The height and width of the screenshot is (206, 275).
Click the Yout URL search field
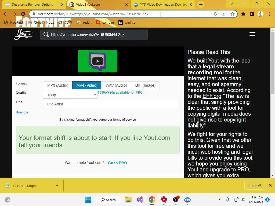pos(94,35)
